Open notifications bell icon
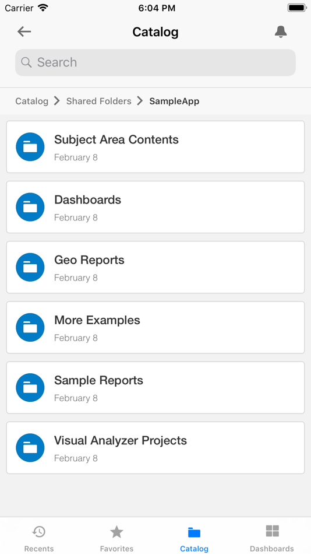Viewport: 311px width, 554px height. pos(281,32)
